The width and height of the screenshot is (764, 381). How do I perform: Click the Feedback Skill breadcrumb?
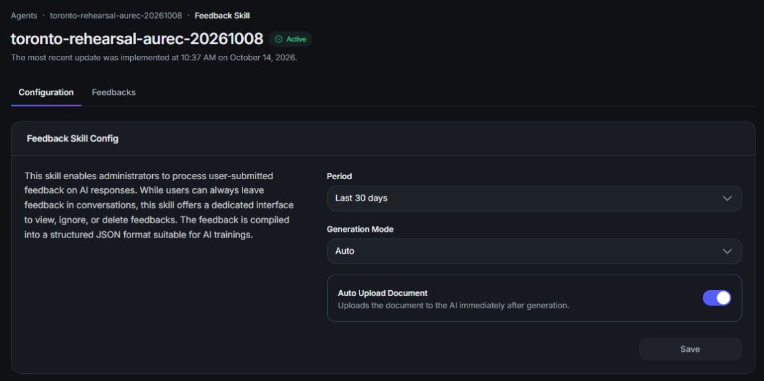[222, 16]
